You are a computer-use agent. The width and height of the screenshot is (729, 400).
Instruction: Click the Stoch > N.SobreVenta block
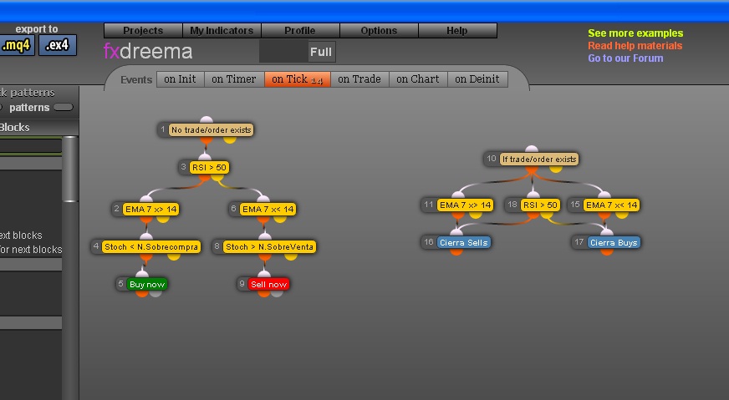[270, 246]
